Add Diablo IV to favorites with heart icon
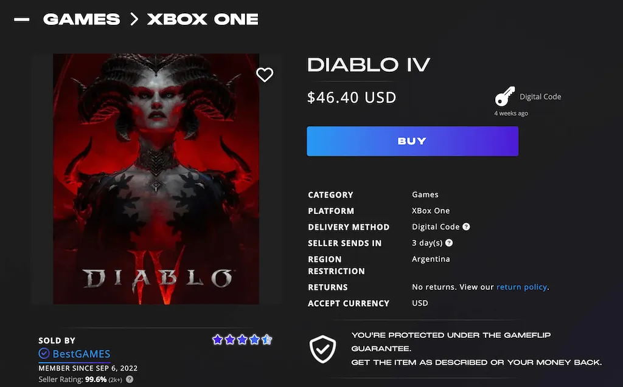 [265, 75]
